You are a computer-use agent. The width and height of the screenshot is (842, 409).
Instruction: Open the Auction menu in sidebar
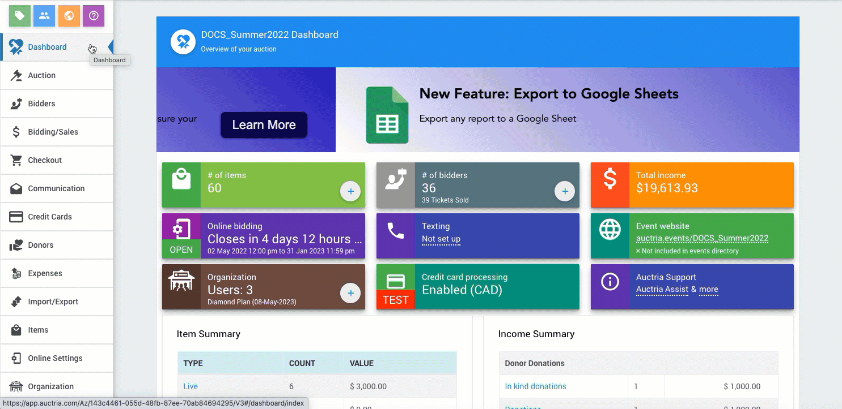point(42,75)
